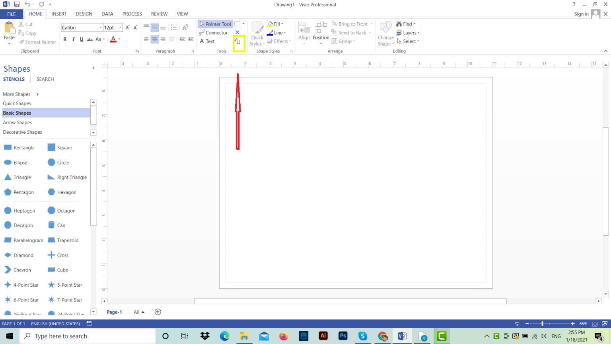This screenshot has height=344, width=611.
Task: Open the Arrow Shapes stencil
Action: 18,123
